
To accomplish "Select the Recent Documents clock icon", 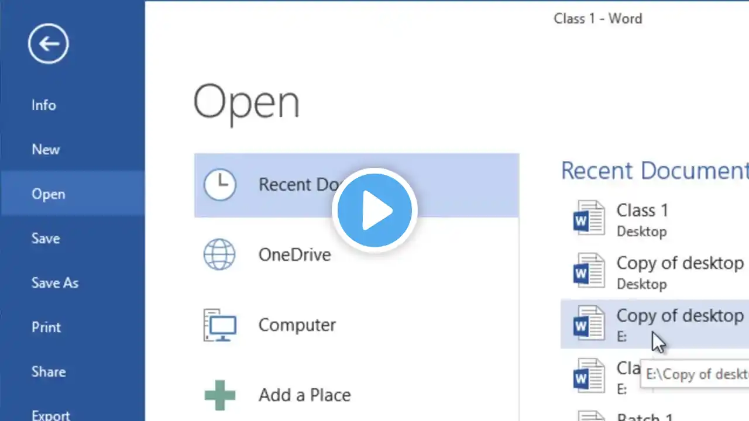I will pos(220,185).
